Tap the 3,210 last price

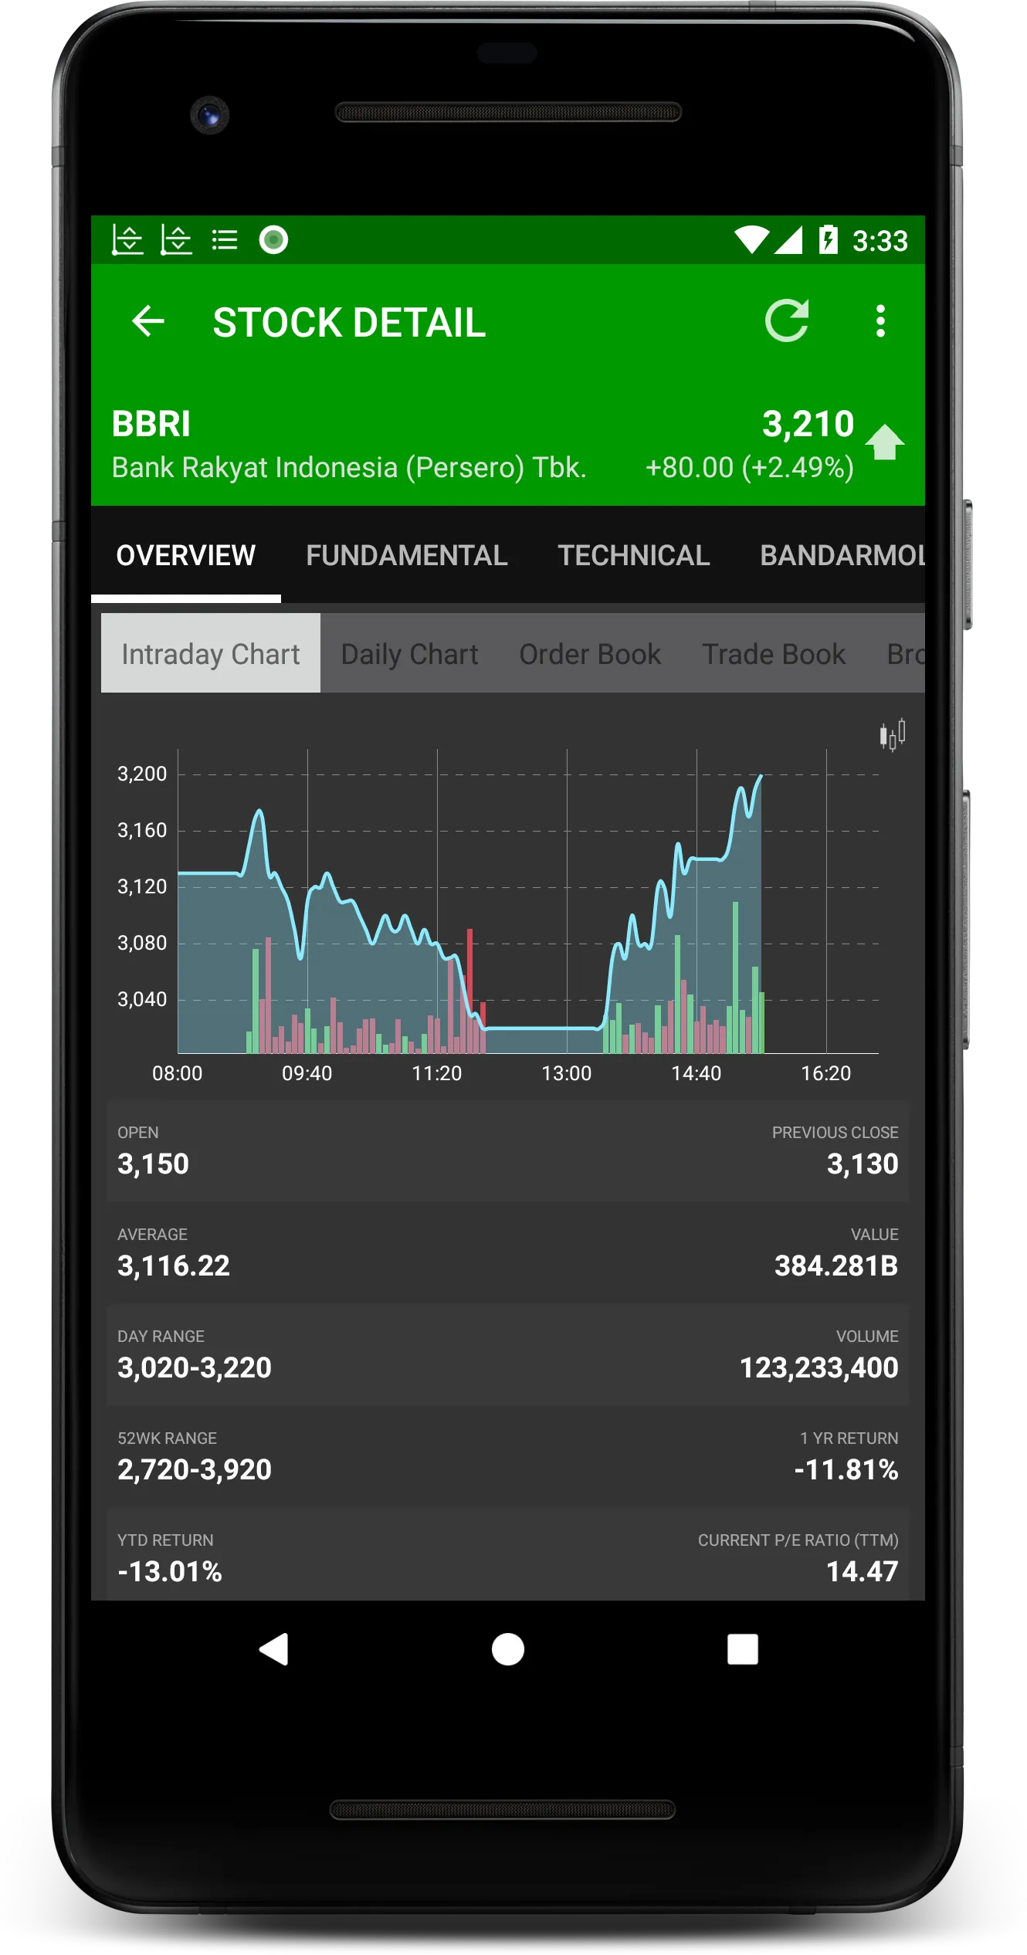(808, 424)
